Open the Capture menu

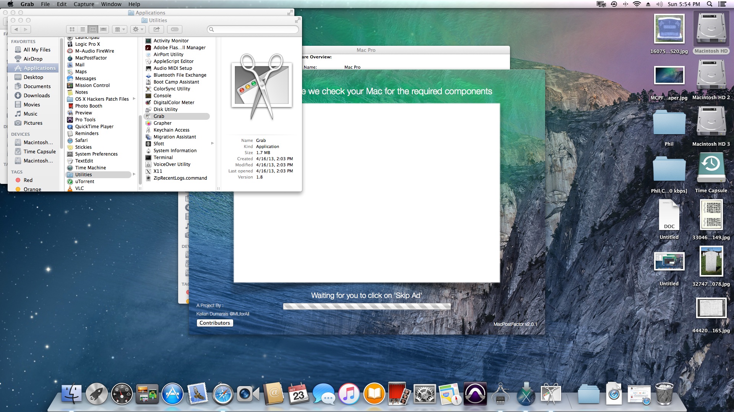(x=84, y=4)
